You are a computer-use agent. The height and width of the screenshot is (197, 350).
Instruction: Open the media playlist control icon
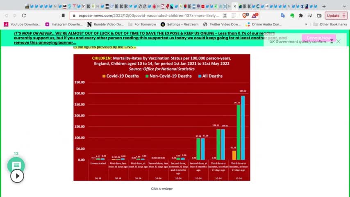pyautogui.click(x=310, y=16)
